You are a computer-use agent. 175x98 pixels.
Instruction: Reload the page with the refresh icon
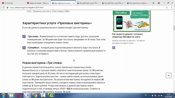(4, 7)
